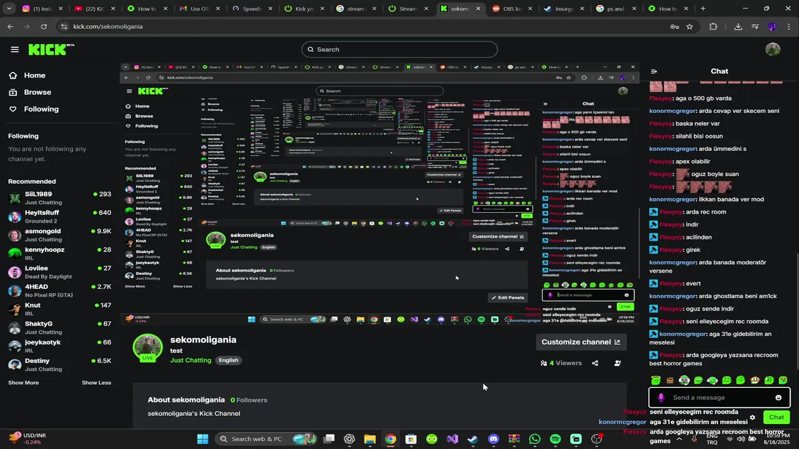
Task: Open Following in the sidebar
Action: click(41, 109)
